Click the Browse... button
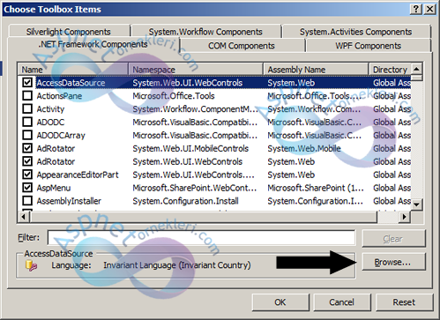440x320 pixels. point(393,262)
